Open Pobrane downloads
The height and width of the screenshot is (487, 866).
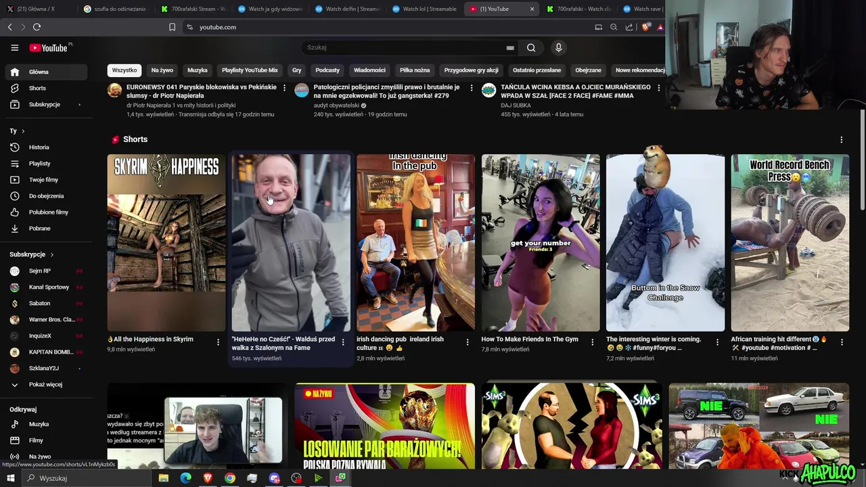(x=46, y=228)
